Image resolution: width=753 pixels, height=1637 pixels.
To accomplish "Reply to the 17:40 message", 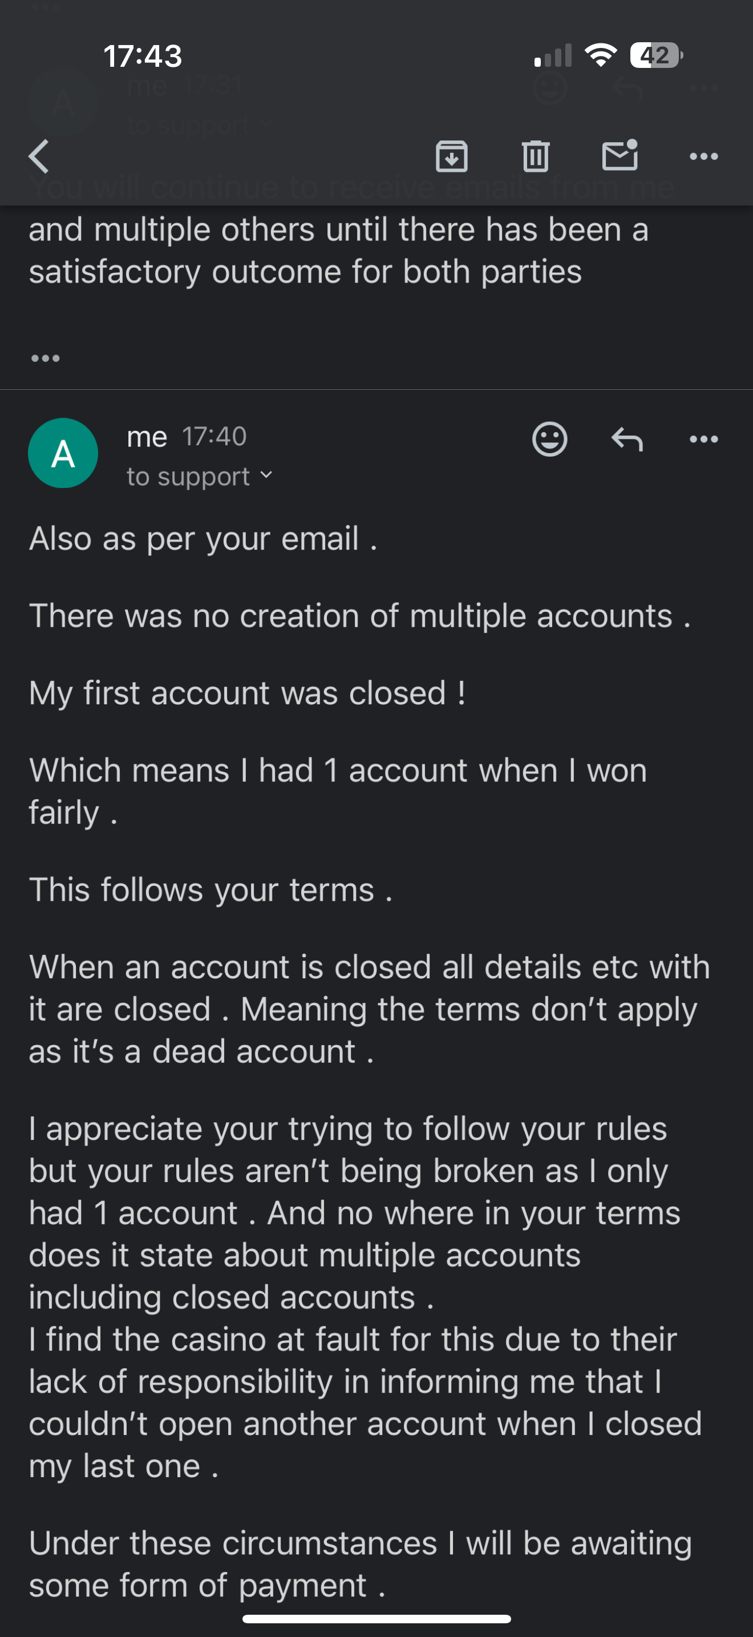I will (627, 439).
